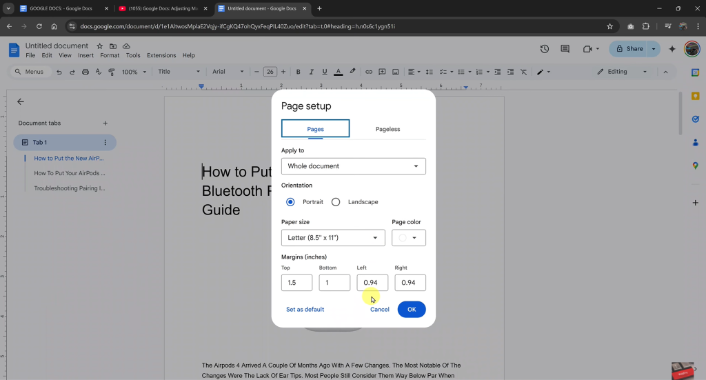The width and height of the screenshot is (706, 380).
Task: Select Troubleshooting Pairing outline heading
Action: pyautogui.click(x=70, y=188)
